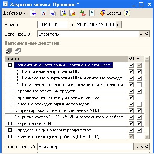This screenshot has height=154, width=154.
Task: Click the list scrollbar up arrow
Action: 147,58
